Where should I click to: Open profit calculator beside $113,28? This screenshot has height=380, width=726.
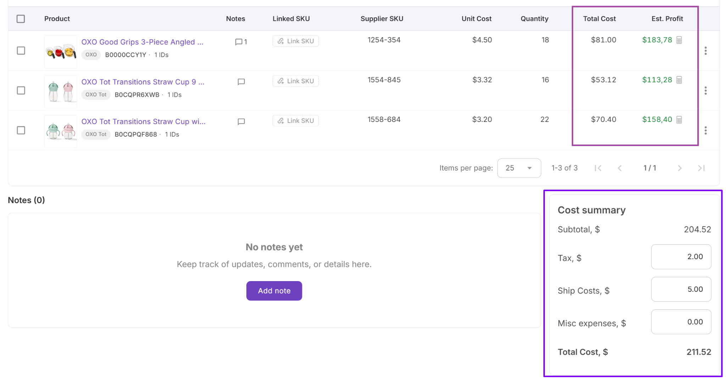pyautogui.click(x=679, y=80)
